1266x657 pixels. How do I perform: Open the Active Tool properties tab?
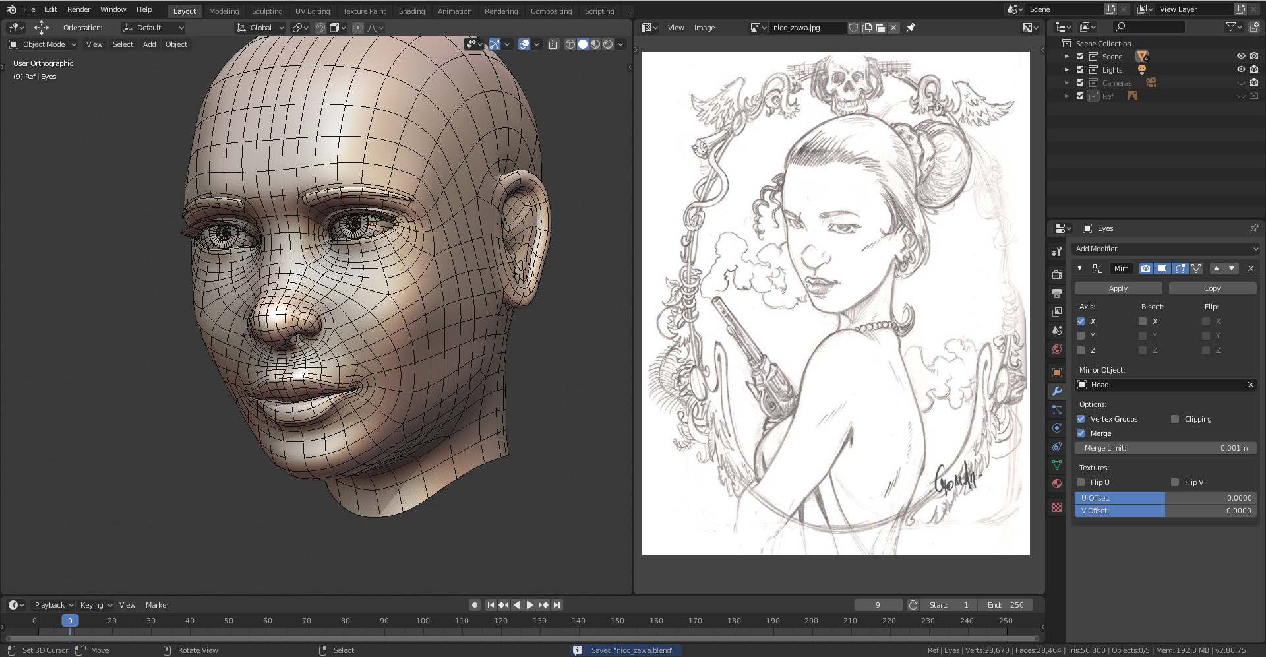click(x=1057, y=251)
